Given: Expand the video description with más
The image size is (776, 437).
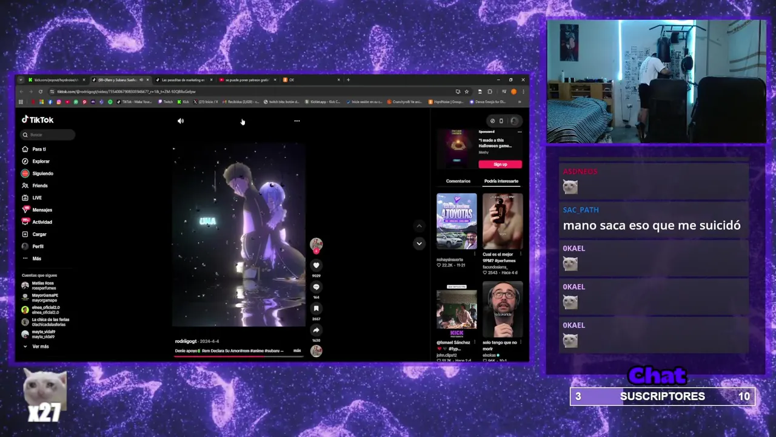Looking at the screenshot, I should pos(297,351).
